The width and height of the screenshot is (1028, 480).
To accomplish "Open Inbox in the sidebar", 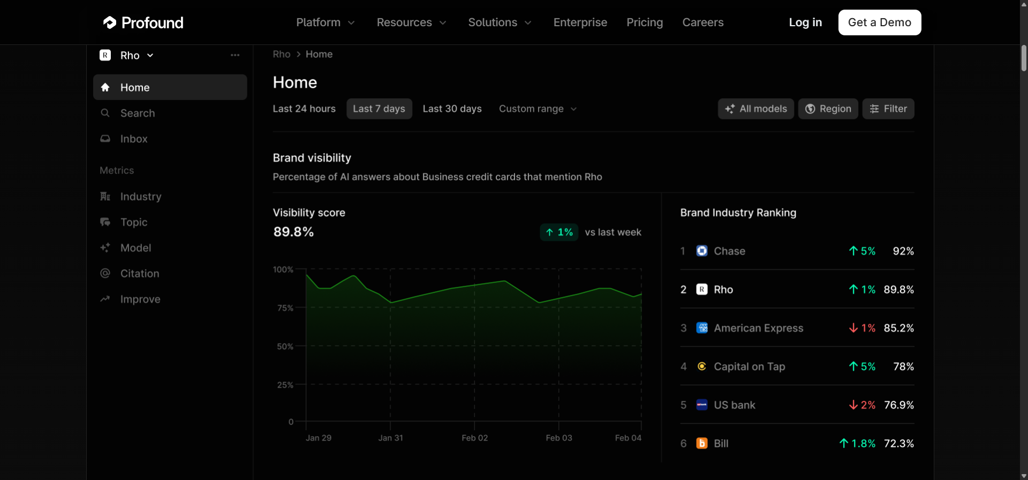I will [x=170, y=139].
